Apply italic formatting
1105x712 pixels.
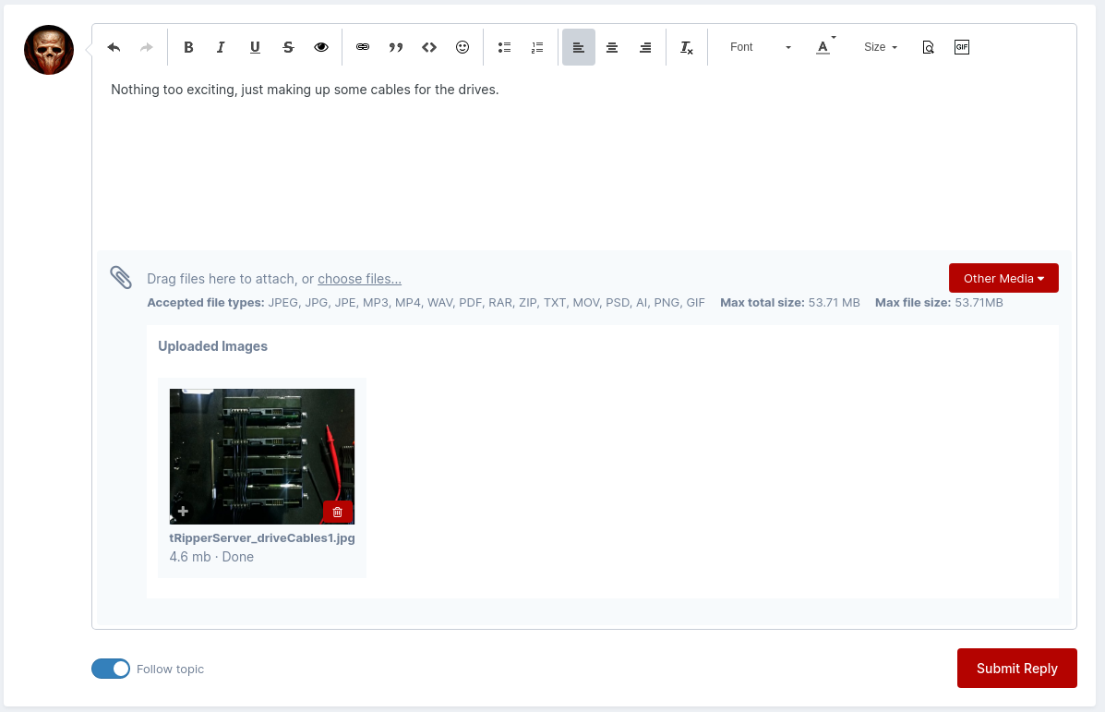[x=221, y=47]
